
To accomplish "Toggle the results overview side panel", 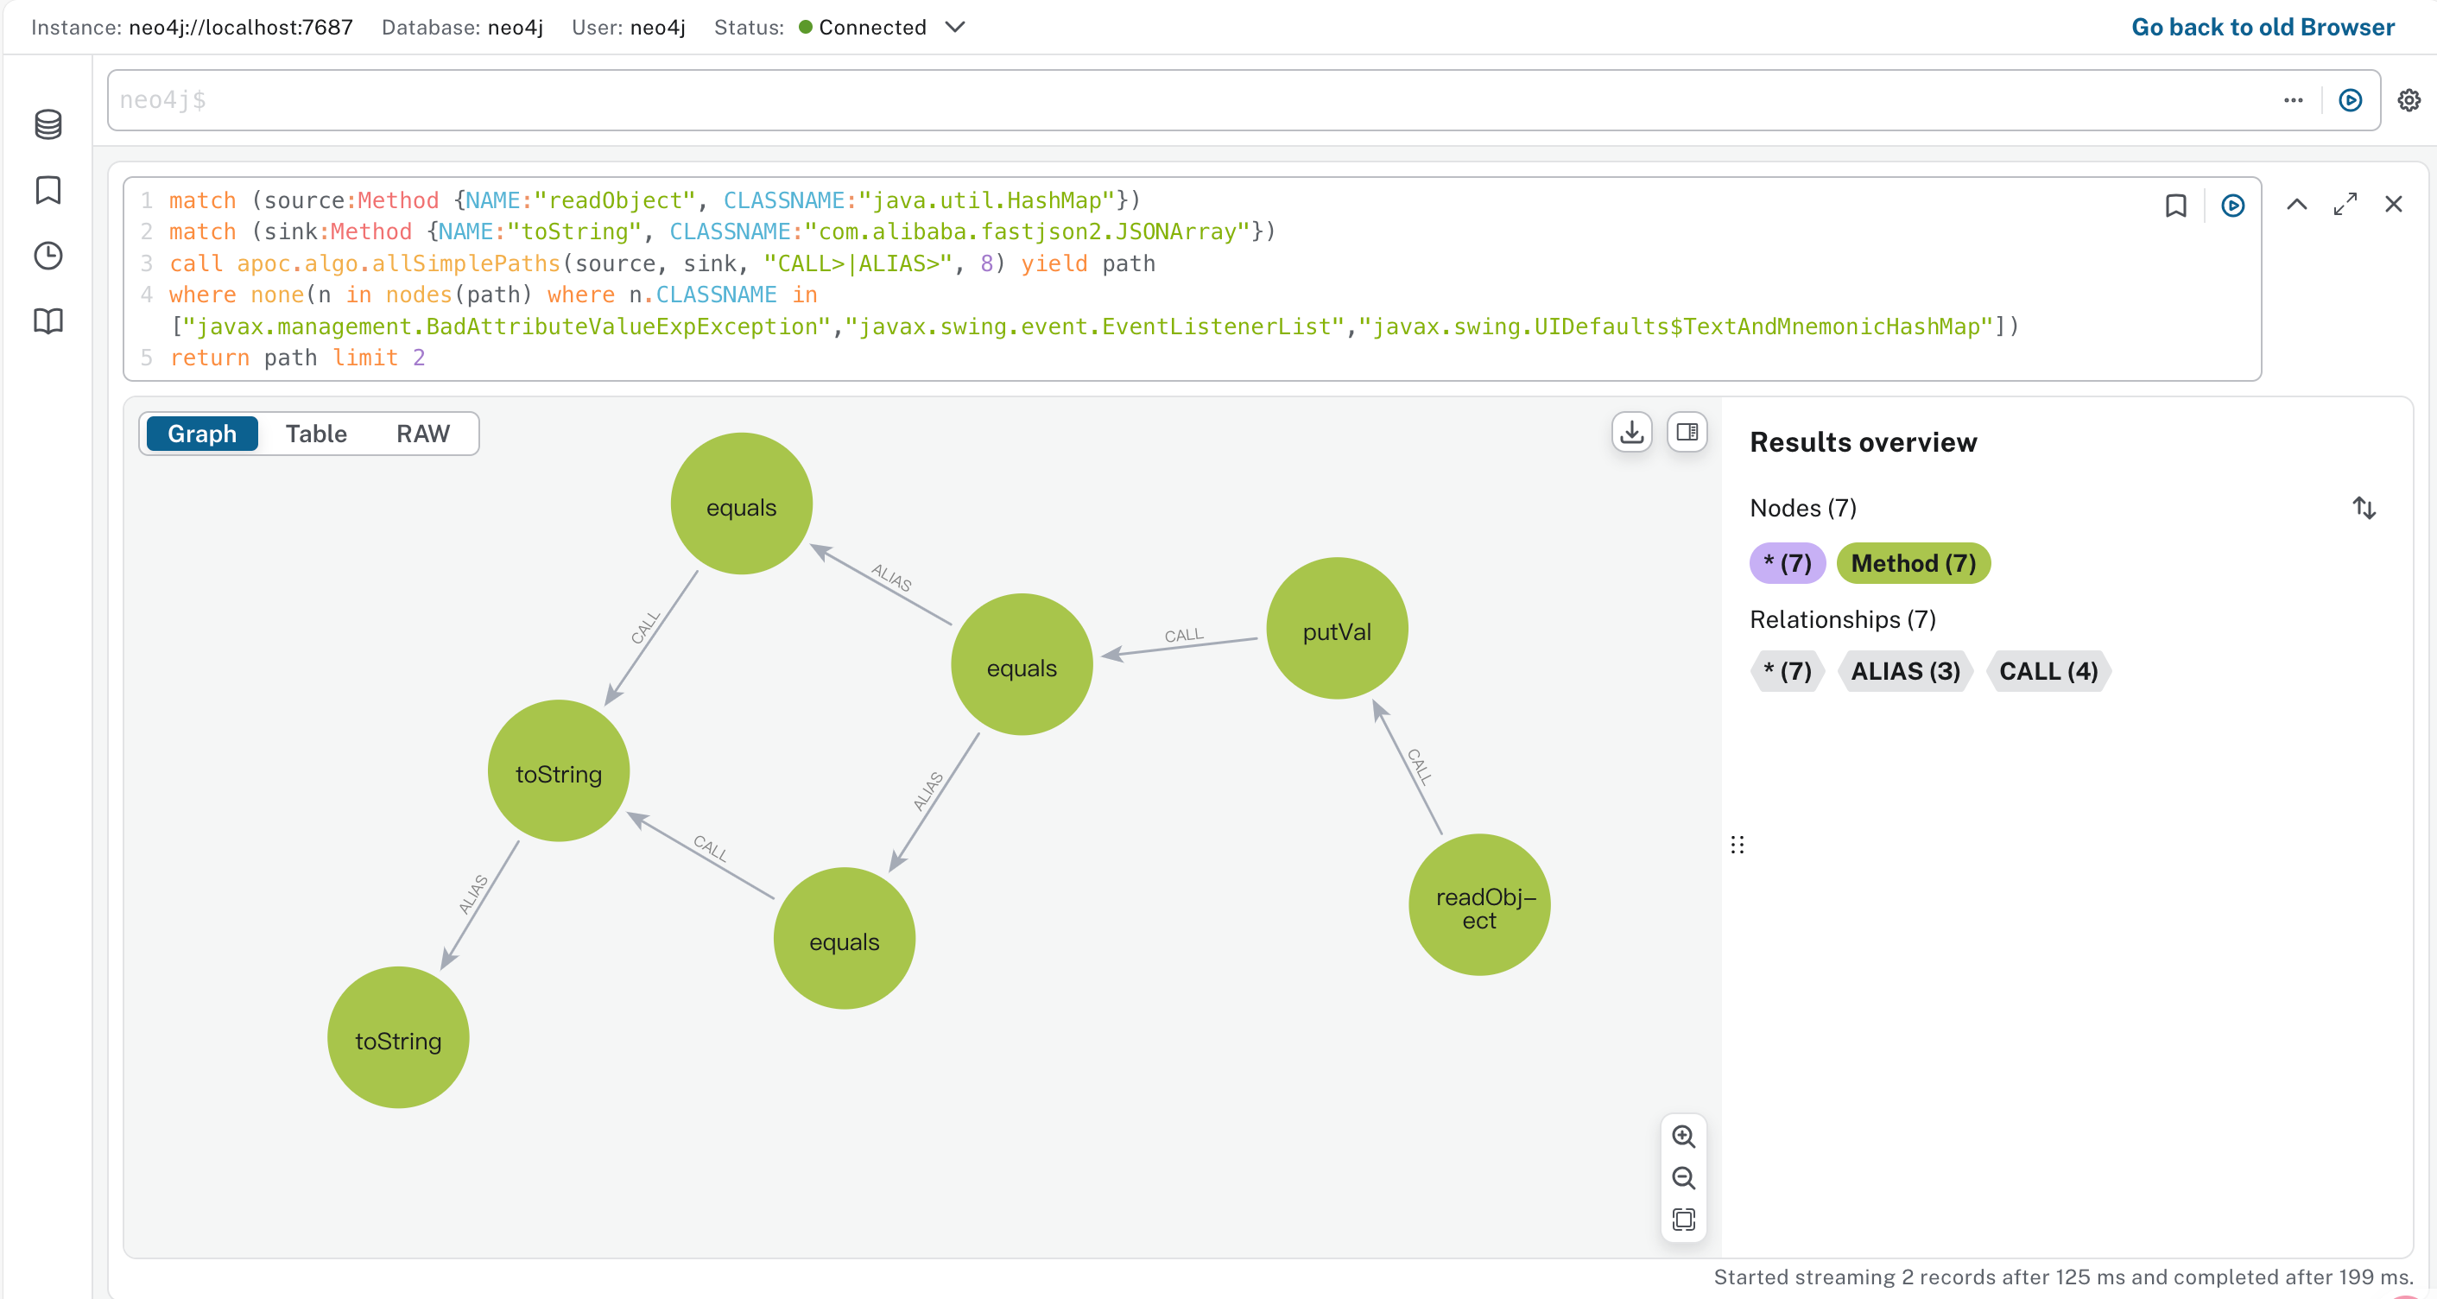I will tap(1687, 433).
